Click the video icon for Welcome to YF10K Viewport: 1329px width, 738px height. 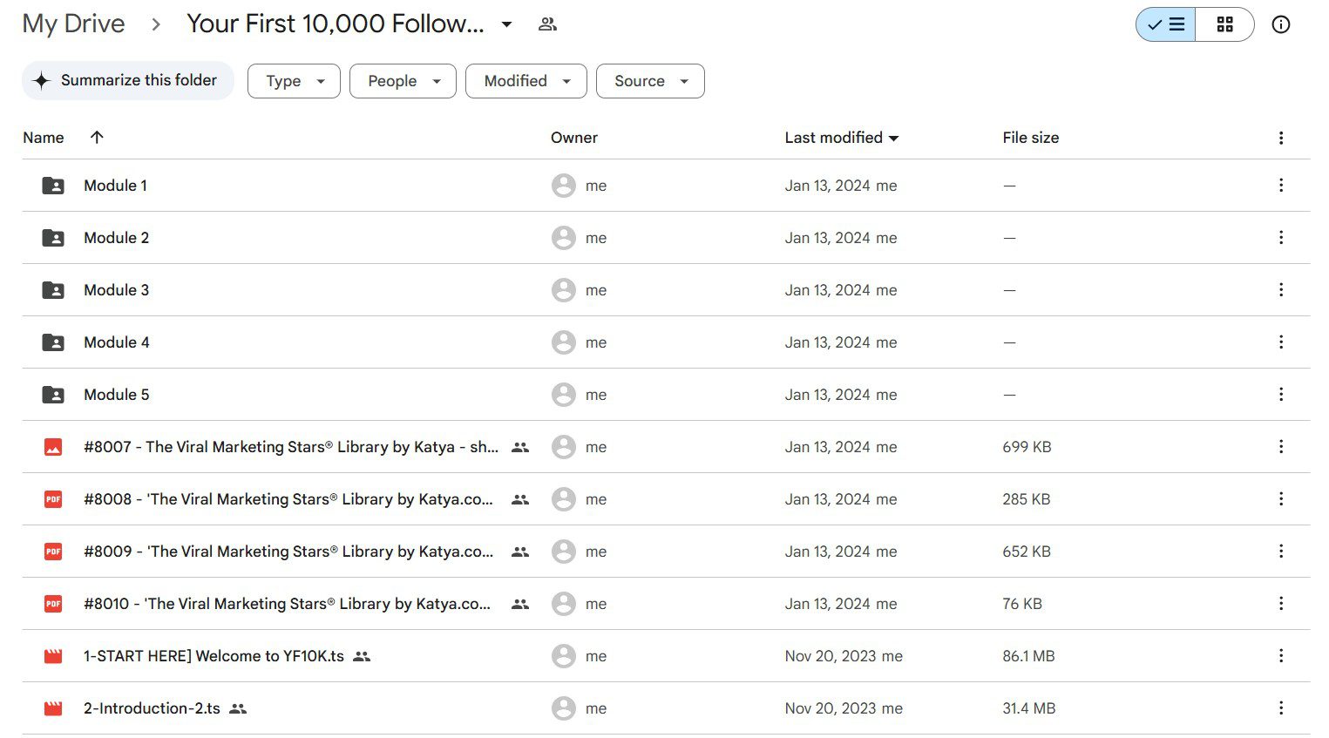click(53, 656)
